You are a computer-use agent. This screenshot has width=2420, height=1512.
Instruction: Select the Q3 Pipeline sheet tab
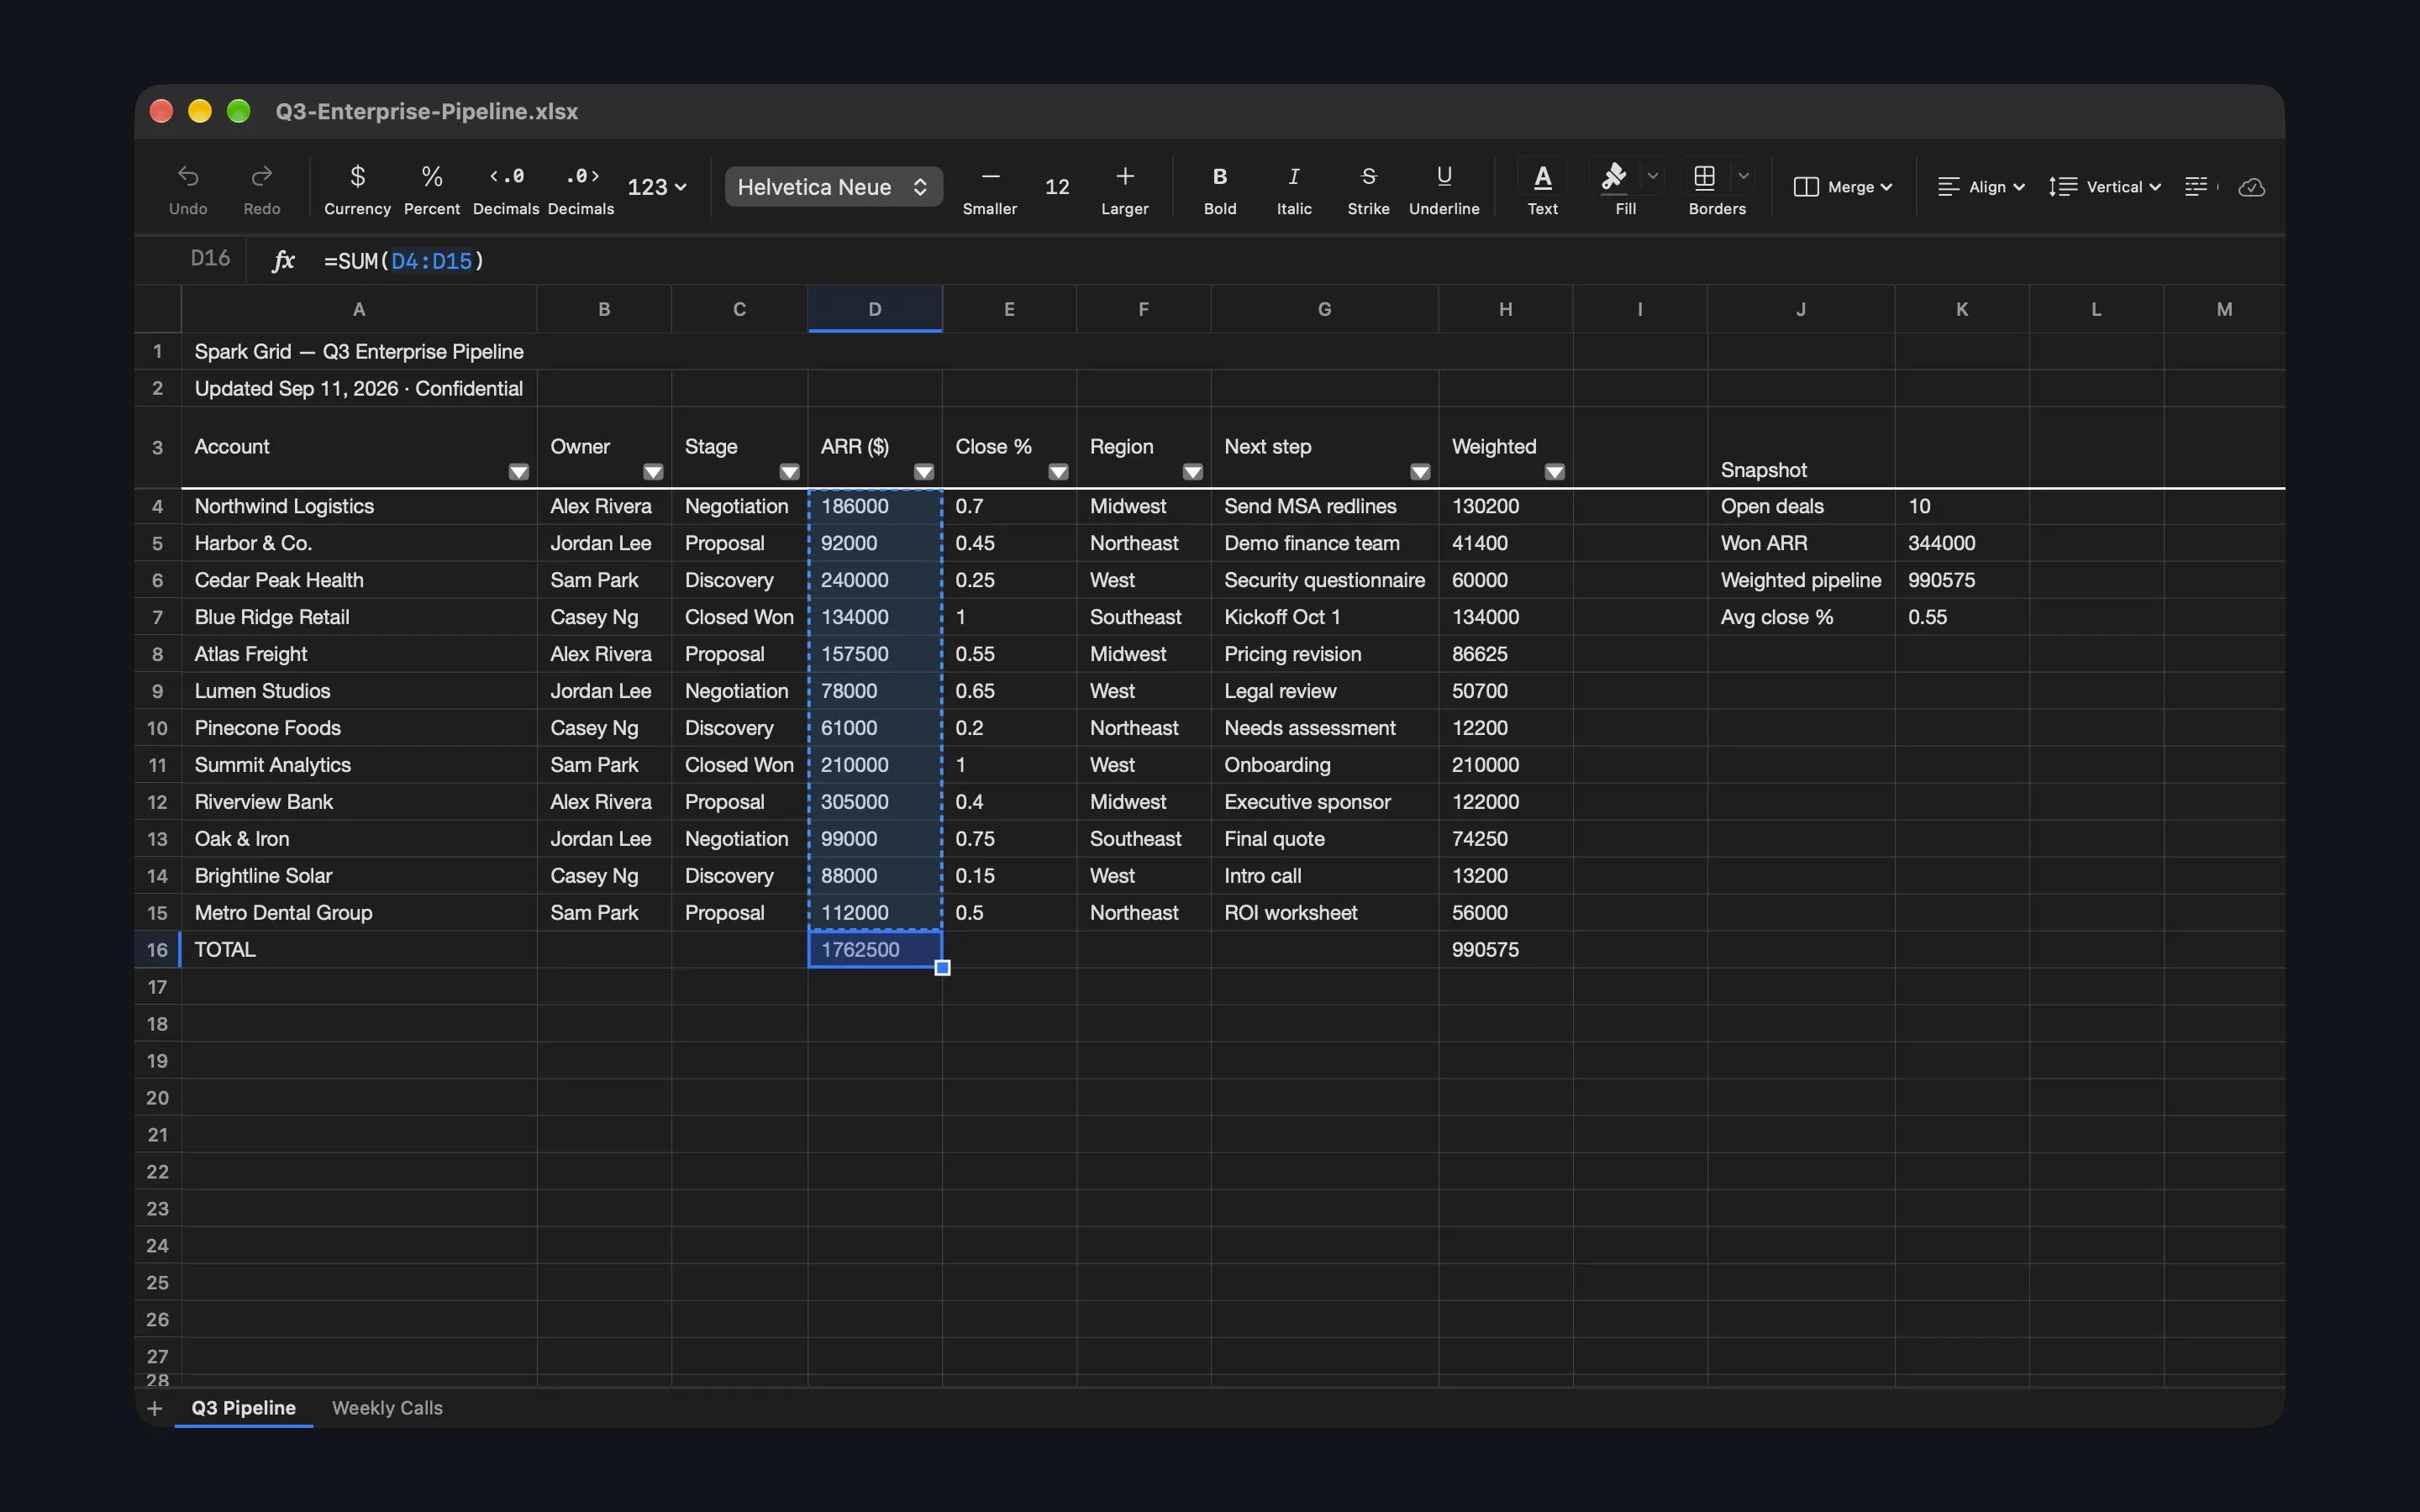coord(243,1408)
